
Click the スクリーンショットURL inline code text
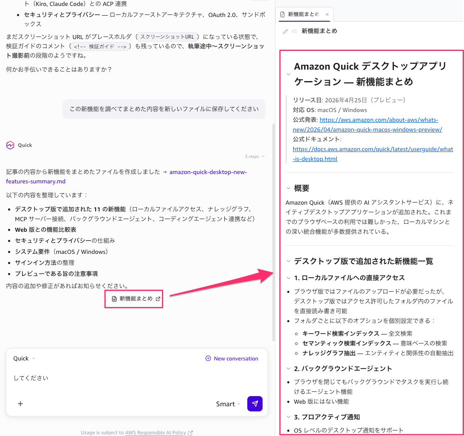tap(167, 37)
